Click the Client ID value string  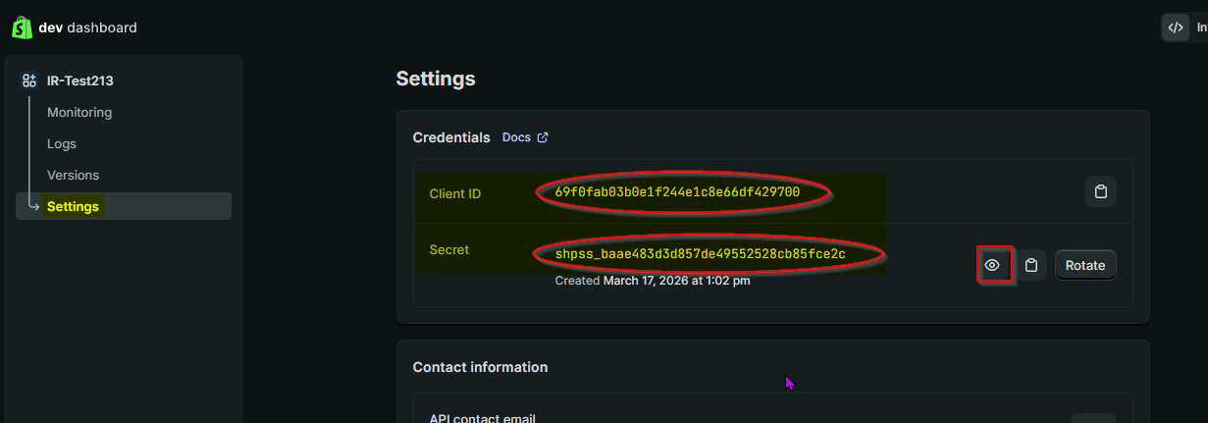click(x=677, y=192)
